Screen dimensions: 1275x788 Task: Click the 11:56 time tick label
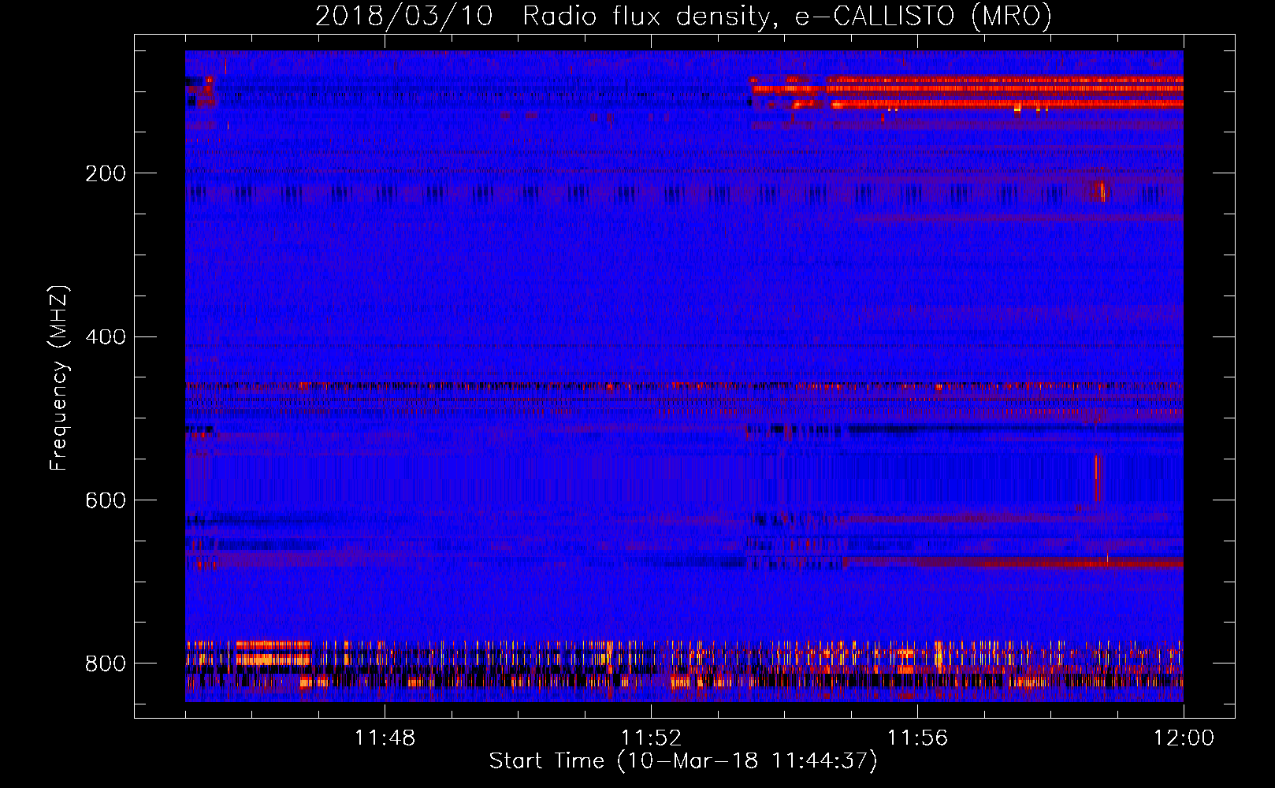coord(917,738)
